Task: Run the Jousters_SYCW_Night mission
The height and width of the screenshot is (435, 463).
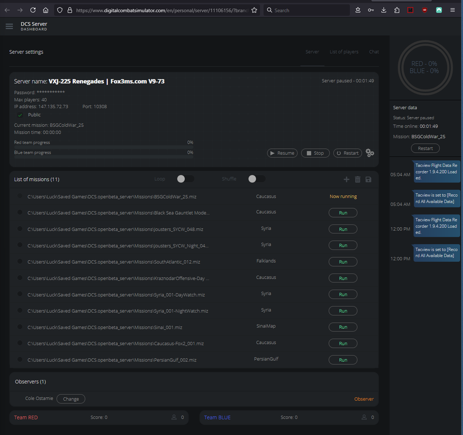Action: [343, 245]
